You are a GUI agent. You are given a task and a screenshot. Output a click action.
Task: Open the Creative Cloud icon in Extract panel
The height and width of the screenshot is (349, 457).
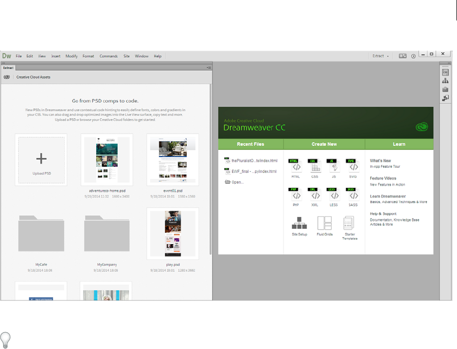[x=7, y=77]
